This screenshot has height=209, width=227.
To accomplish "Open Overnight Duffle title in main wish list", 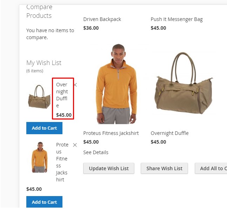I will pyautogui.click(x=169, y=133).
